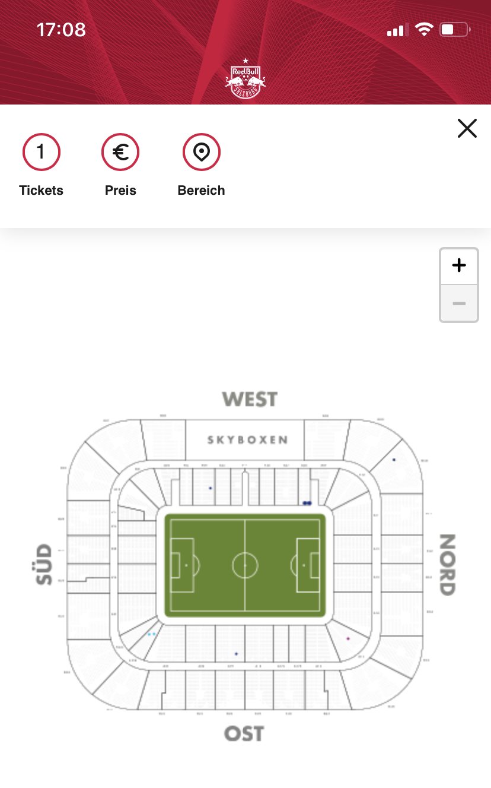
Task: Select the light blue seat pair near SÜD
Action: [x=152, y=634]
